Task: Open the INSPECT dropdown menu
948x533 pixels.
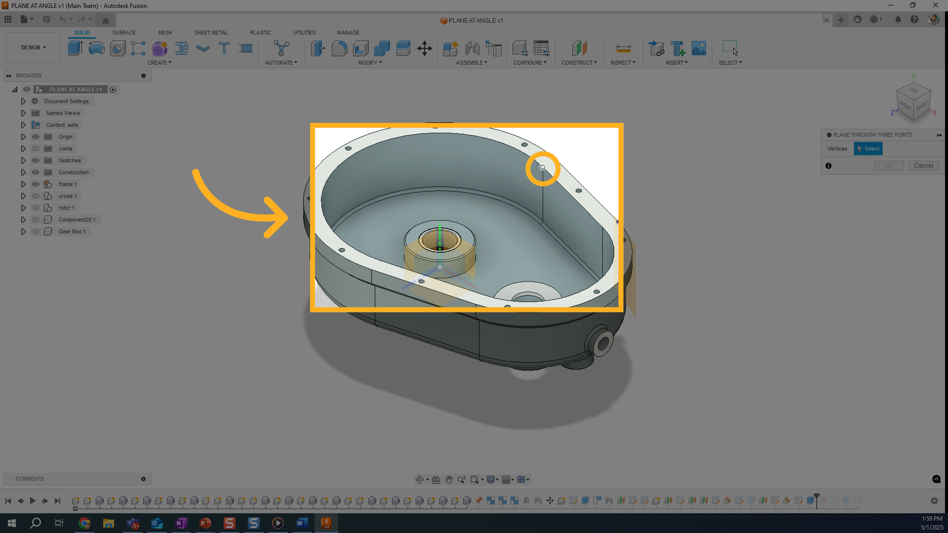Action: point(623,63)
